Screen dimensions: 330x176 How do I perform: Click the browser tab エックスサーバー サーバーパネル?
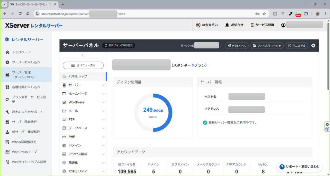[34, 4]
